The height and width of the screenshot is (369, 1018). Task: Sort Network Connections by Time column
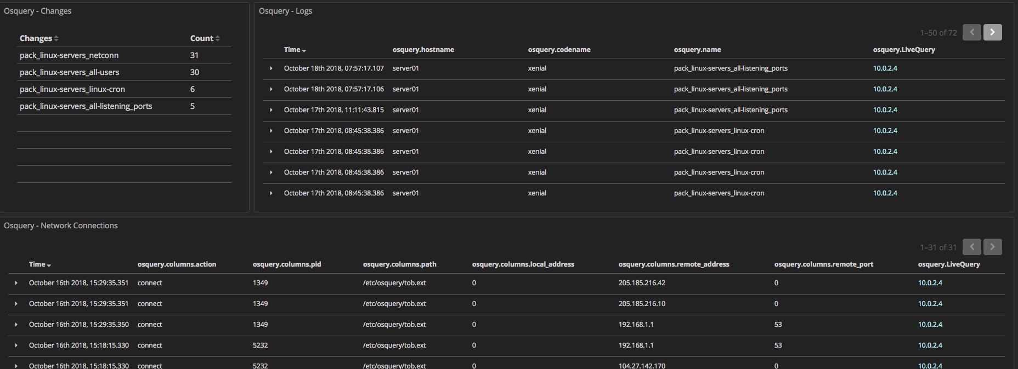[x=39, y=264]
